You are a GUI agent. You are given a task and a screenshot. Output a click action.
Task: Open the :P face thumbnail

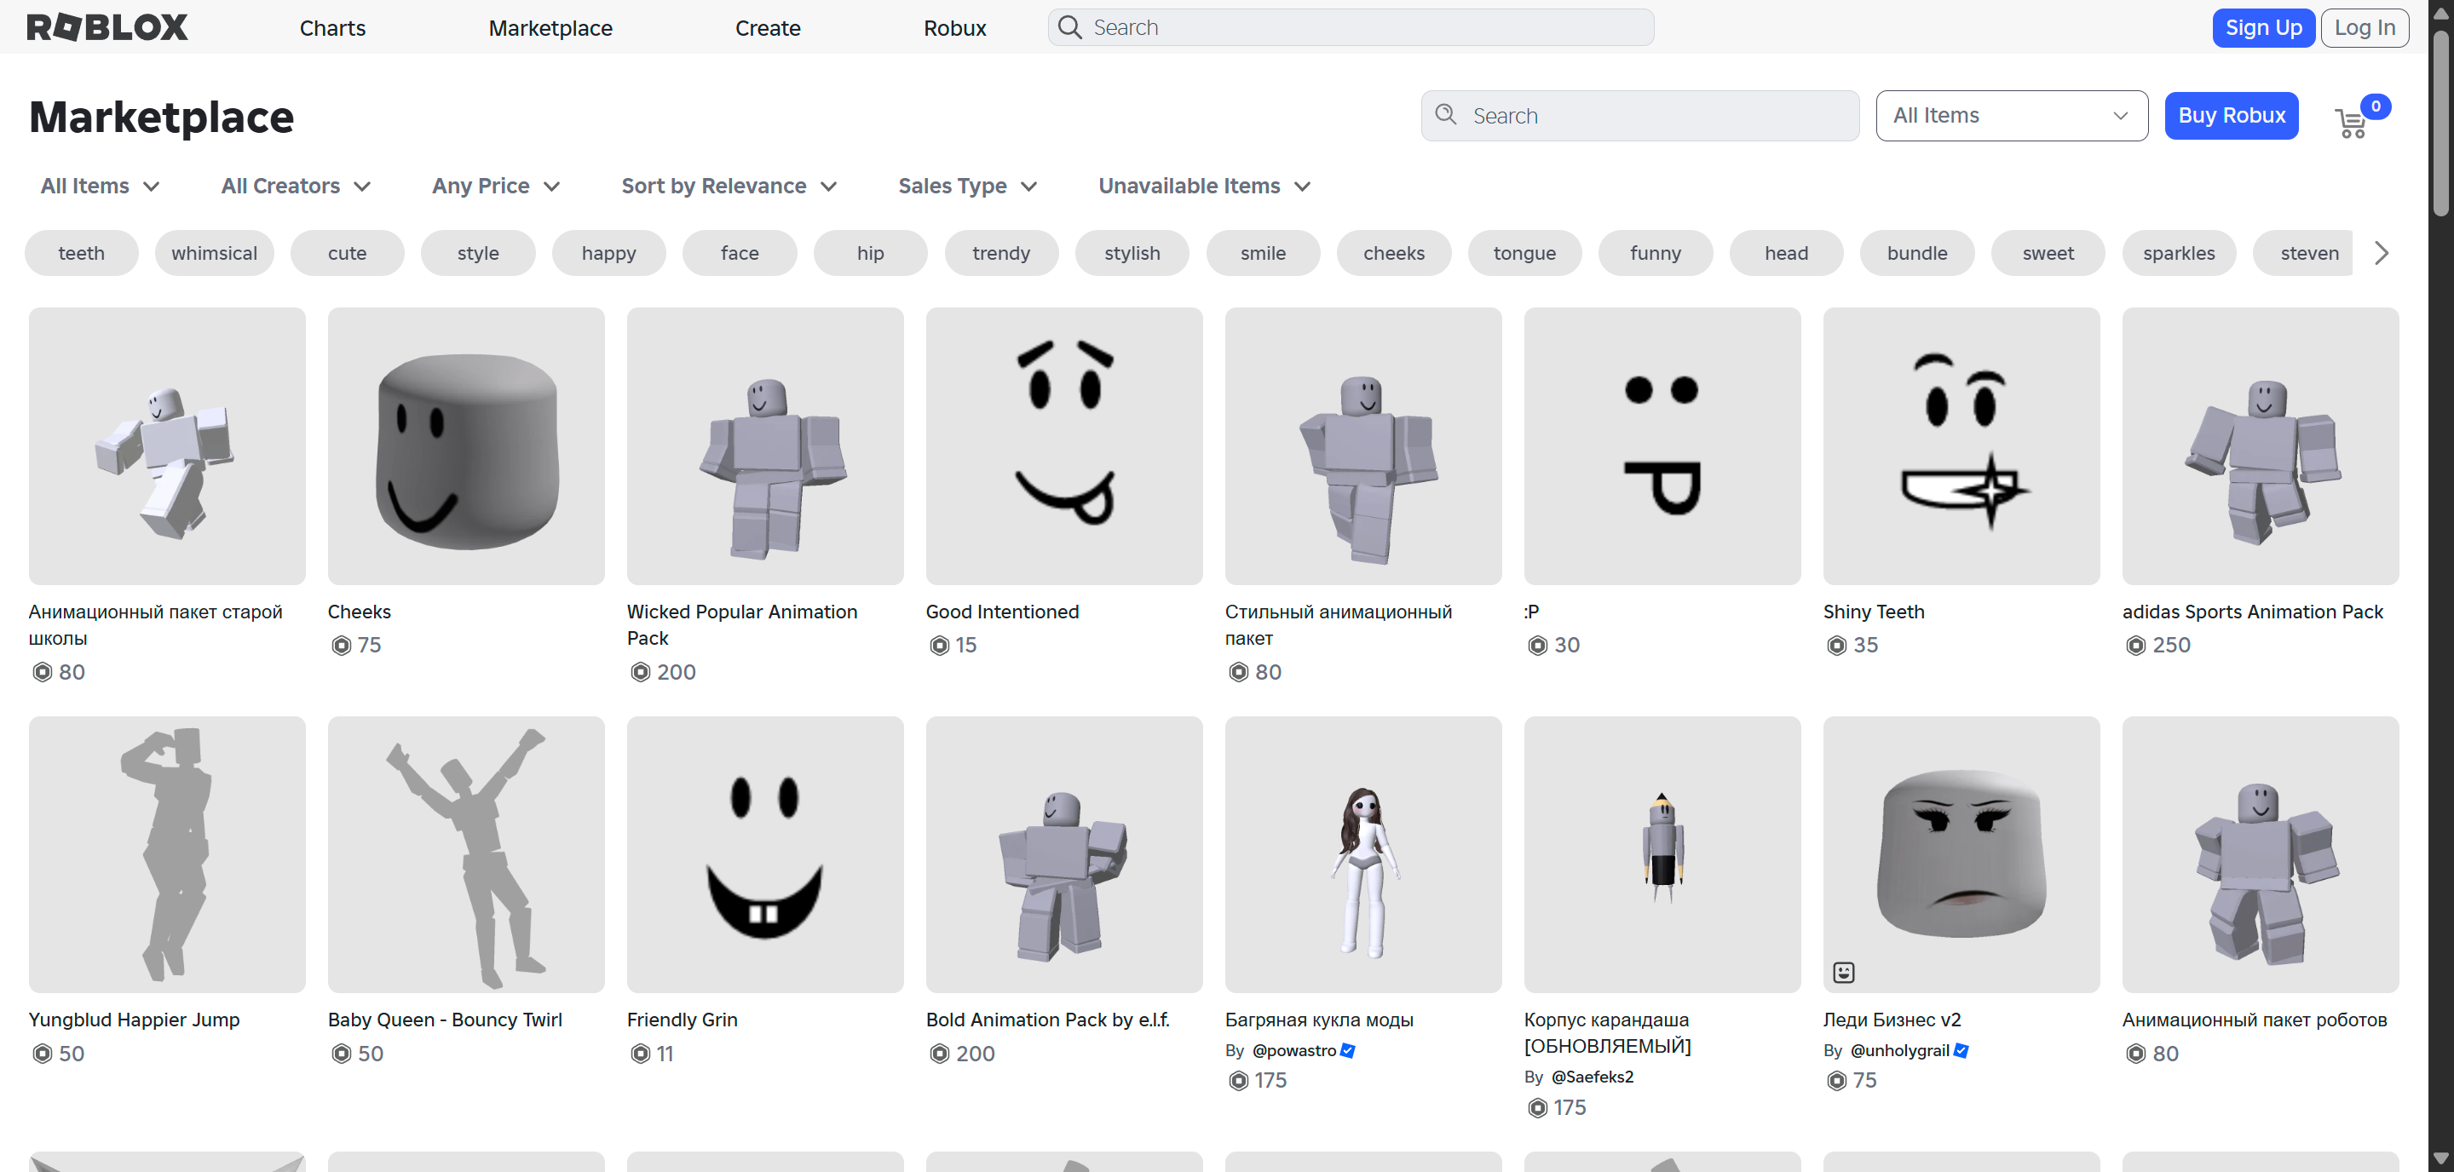pyautogui.click(x=1662, y=445)
